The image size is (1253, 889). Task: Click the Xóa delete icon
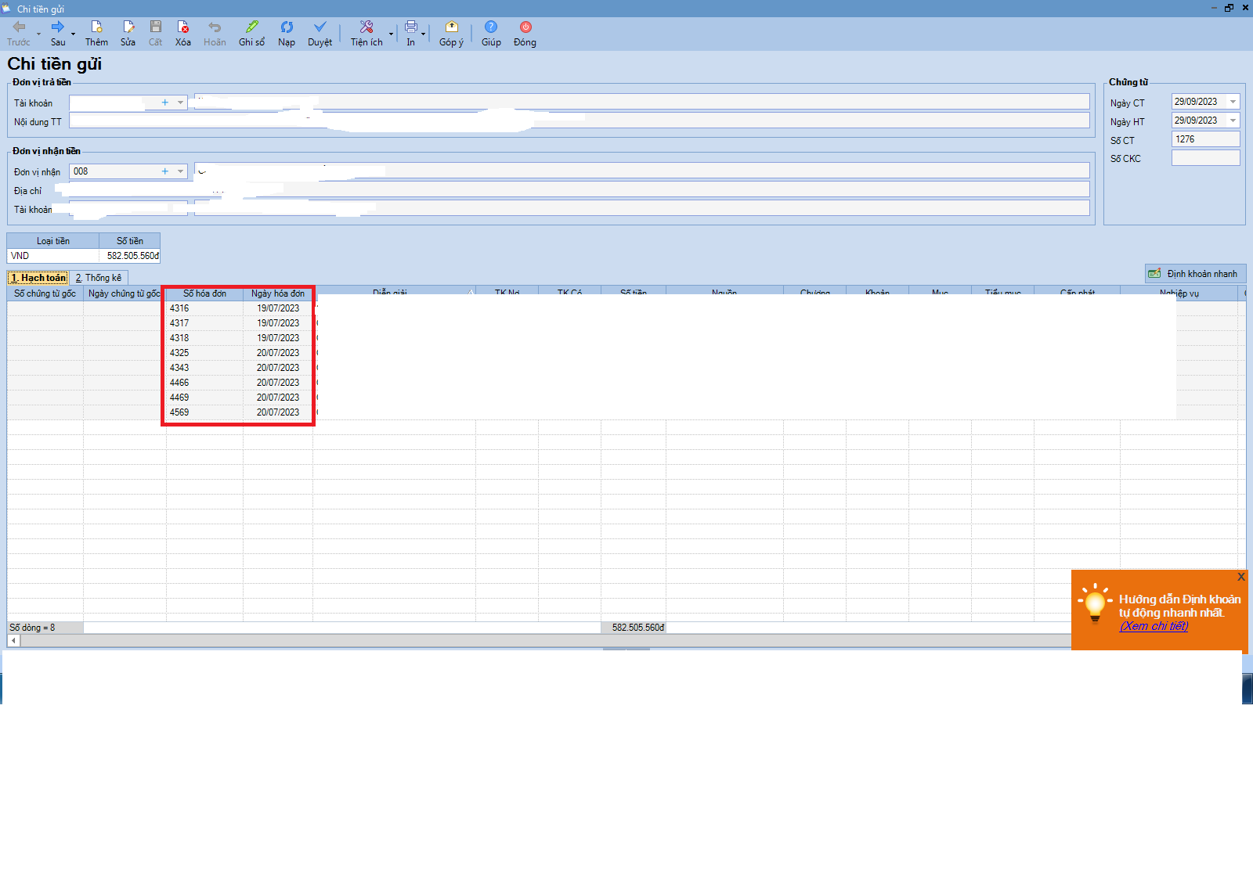(x=183, y=27)
